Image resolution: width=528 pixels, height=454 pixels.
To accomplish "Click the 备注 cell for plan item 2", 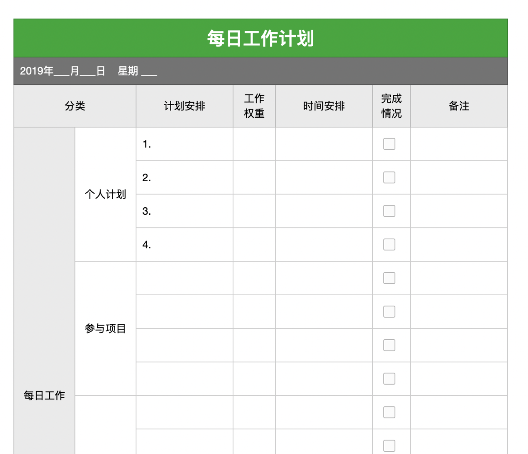I will pos(459,177).
